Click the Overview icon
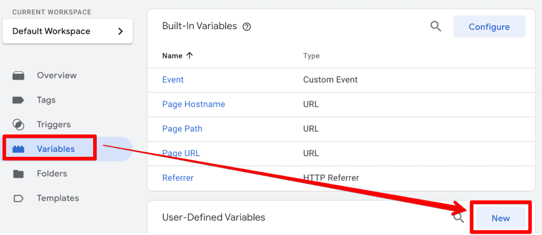 [19, 76]
